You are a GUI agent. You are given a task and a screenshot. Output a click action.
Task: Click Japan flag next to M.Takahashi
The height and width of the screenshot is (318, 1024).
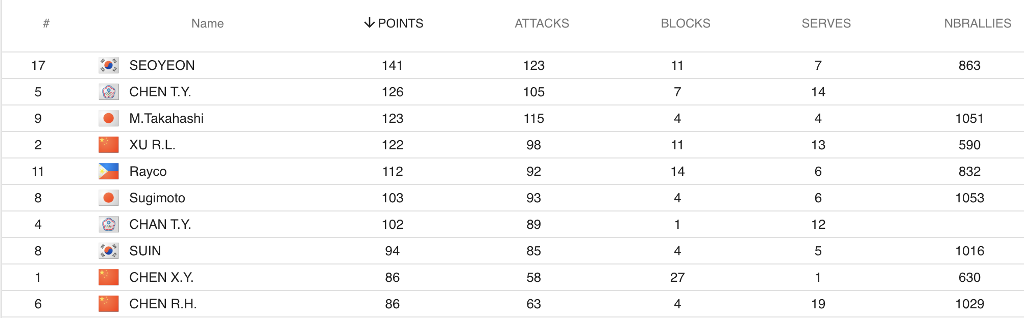(108, 118)
